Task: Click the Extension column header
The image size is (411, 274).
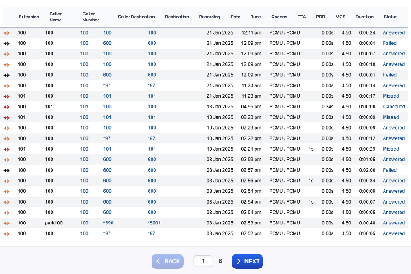Action: click(x=29, y=17)
